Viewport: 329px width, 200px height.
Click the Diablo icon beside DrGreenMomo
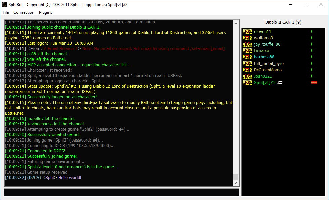tap(247, 70)
